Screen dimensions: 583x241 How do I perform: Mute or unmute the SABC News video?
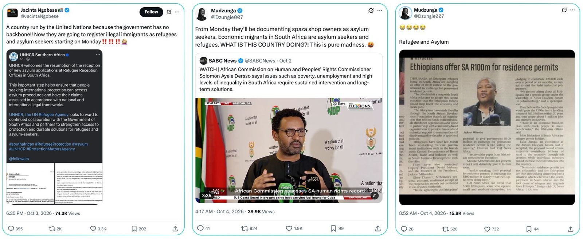[374, 195]
